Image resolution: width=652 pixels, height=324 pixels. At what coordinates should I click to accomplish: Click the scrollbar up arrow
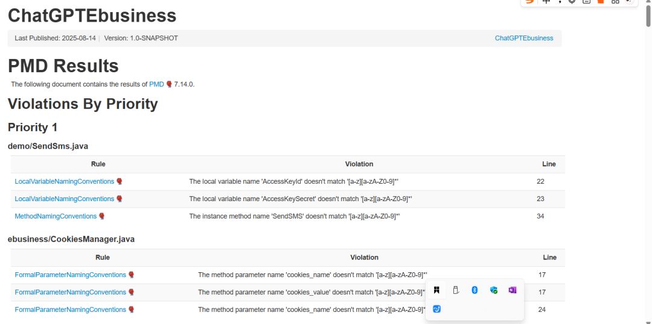click(648, 2)
